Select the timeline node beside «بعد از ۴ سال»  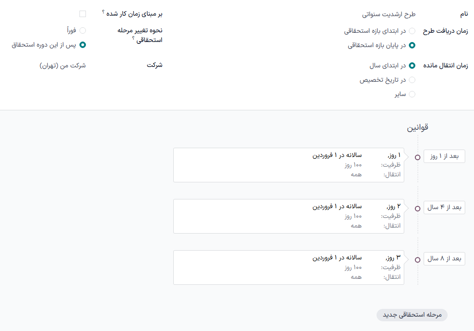pos(418,207)
